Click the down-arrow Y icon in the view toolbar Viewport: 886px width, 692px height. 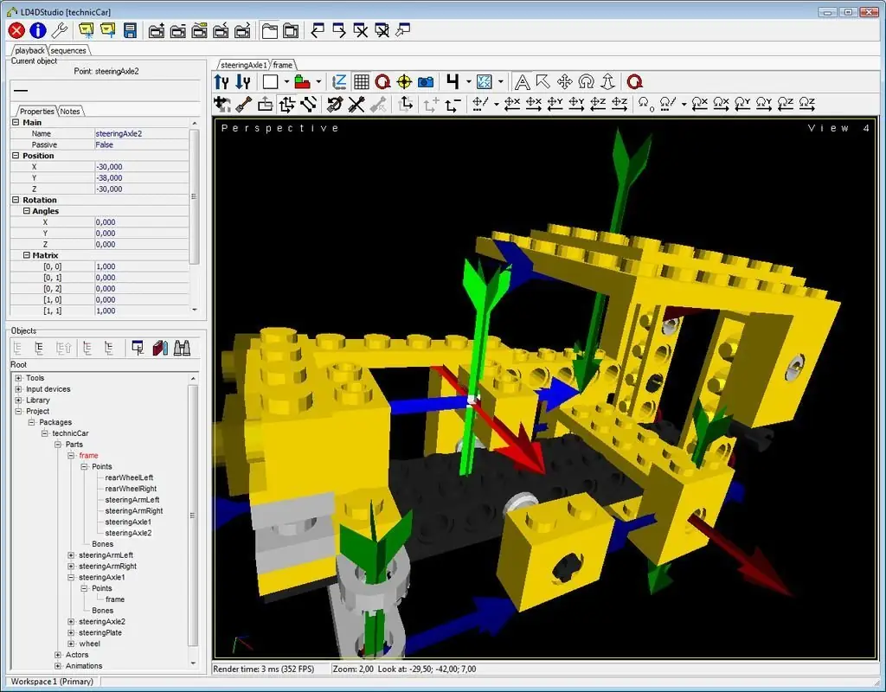(x=243, y=82)
